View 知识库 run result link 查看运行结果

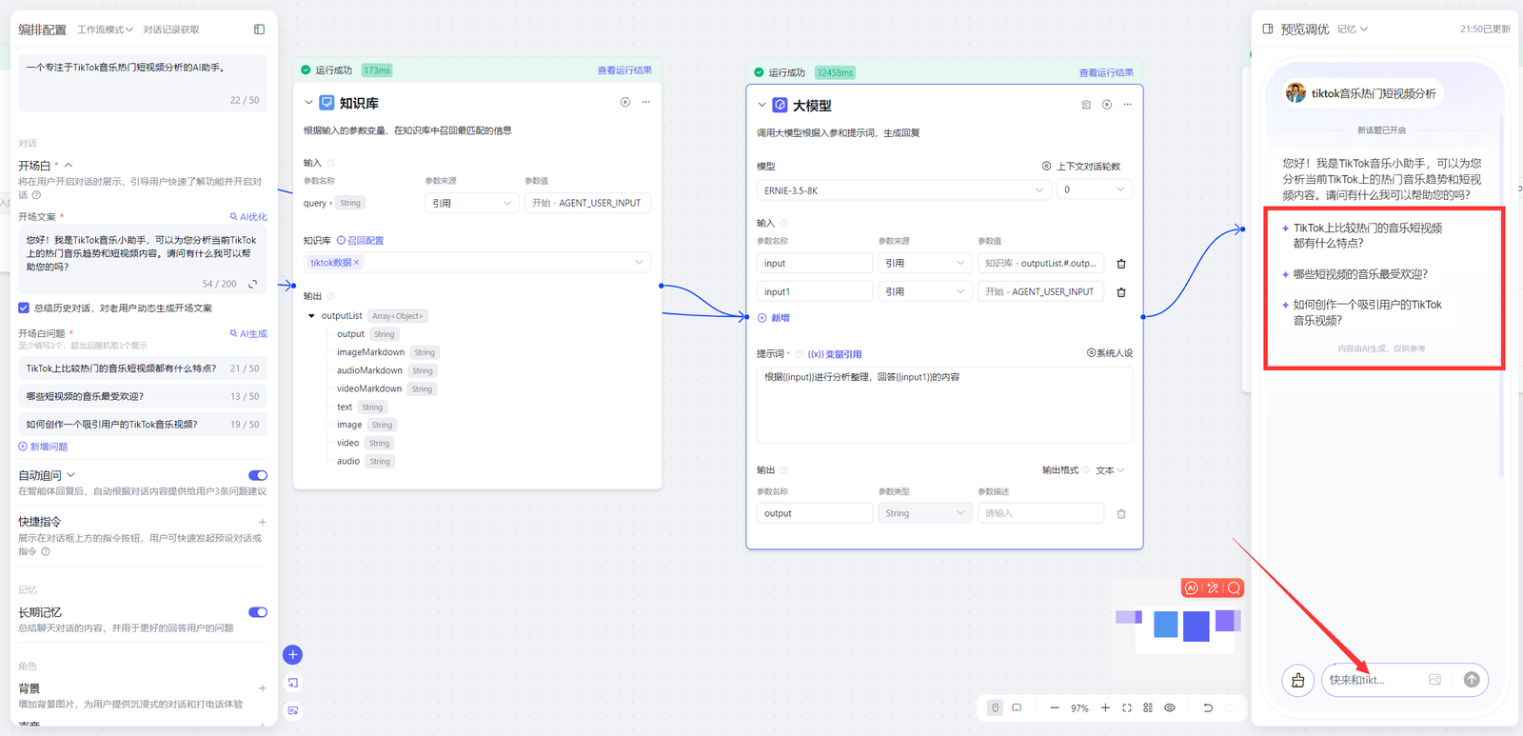(624, 70)
